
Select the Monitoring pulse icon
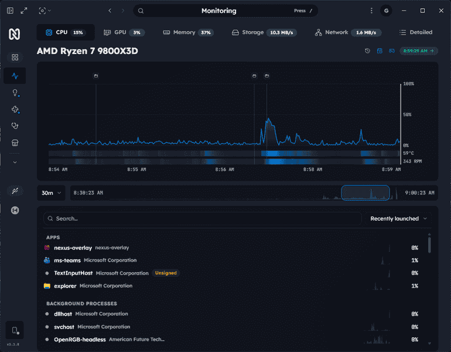(15, 76)
